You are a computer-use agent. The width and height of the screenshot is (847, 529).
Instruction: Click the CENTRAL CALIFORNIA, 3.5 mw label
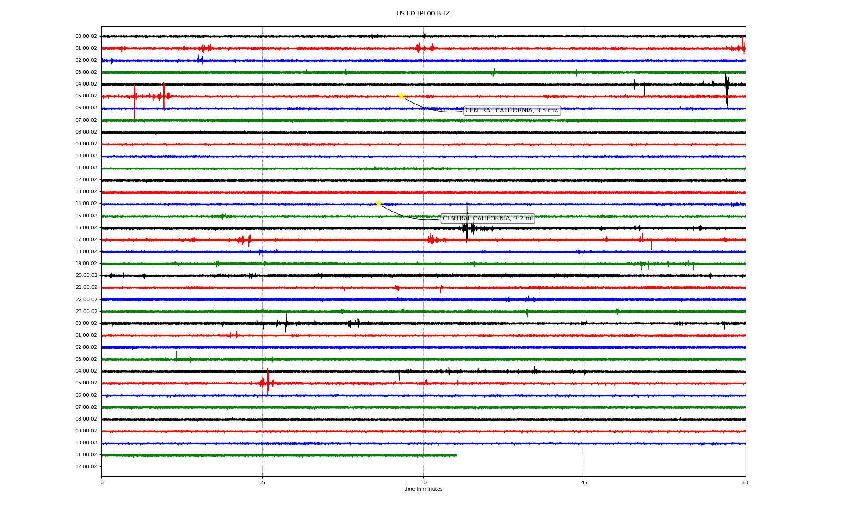pyautogui.click(x=512, y=111)
